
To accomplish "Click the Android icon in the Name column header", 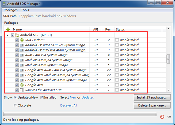I will (x=8, y=29).
